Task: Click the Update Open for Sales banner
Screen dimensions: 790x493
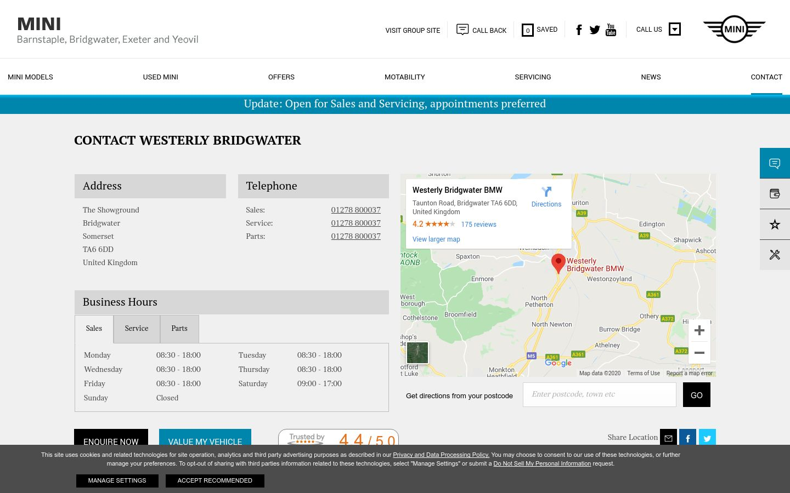Action: click(395, 104)
